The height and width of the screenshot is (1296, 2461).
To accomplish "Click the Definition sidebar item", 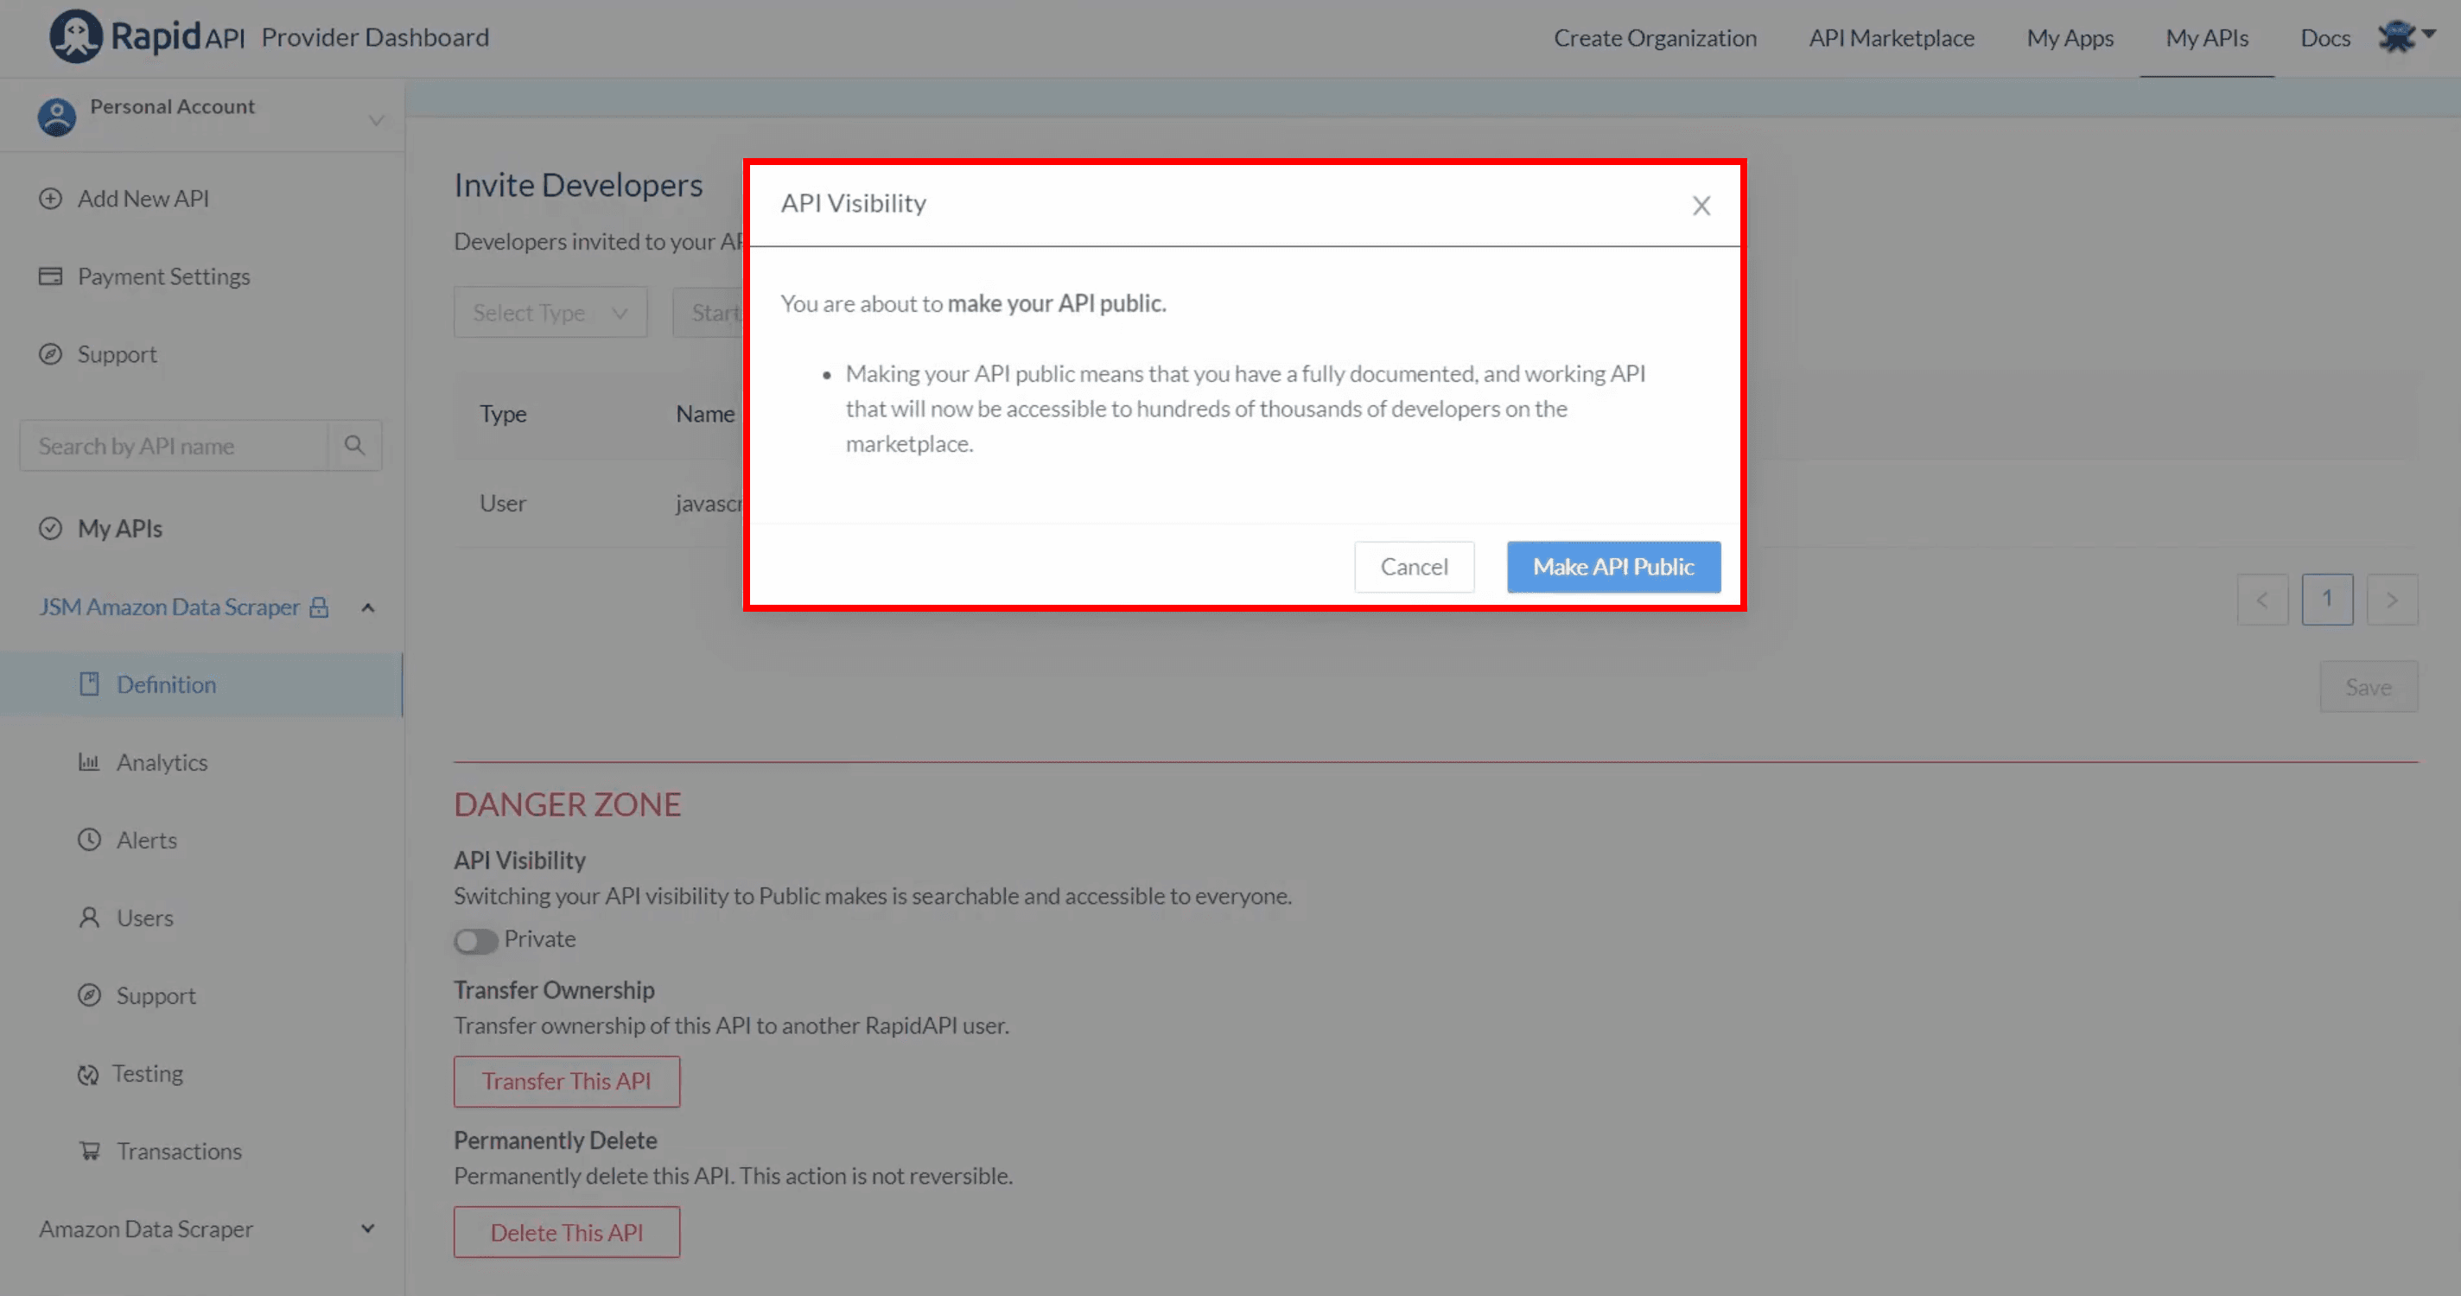I will coord(166,683).
